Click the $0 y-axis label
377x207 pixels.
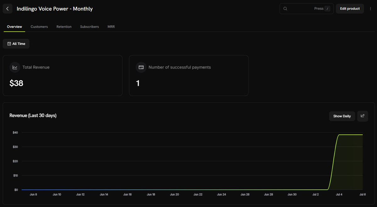coord(16,190)
